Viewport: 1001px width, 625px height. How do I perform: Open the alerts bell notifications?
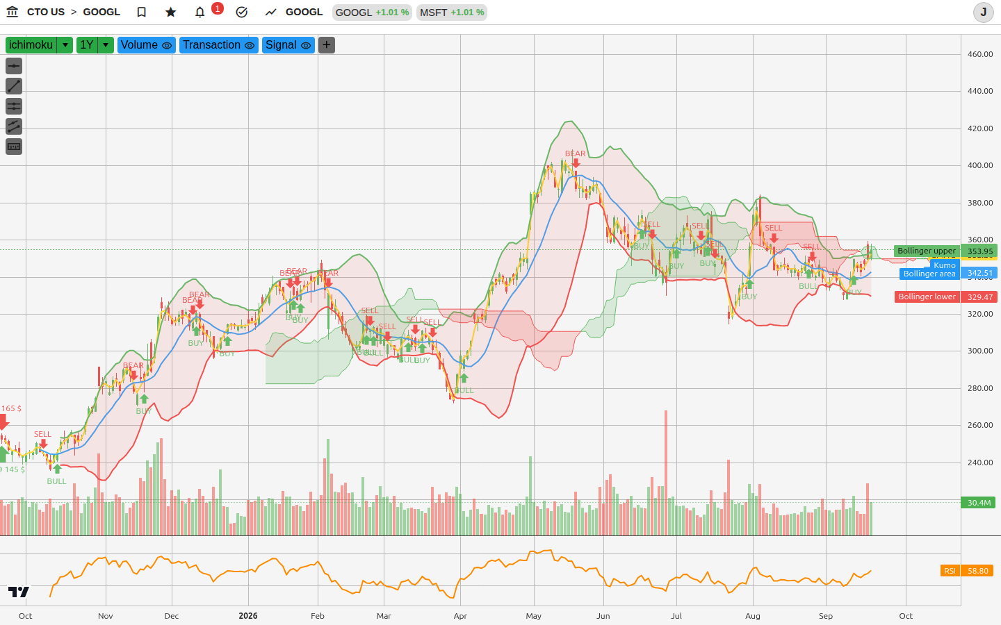point(200,12)
